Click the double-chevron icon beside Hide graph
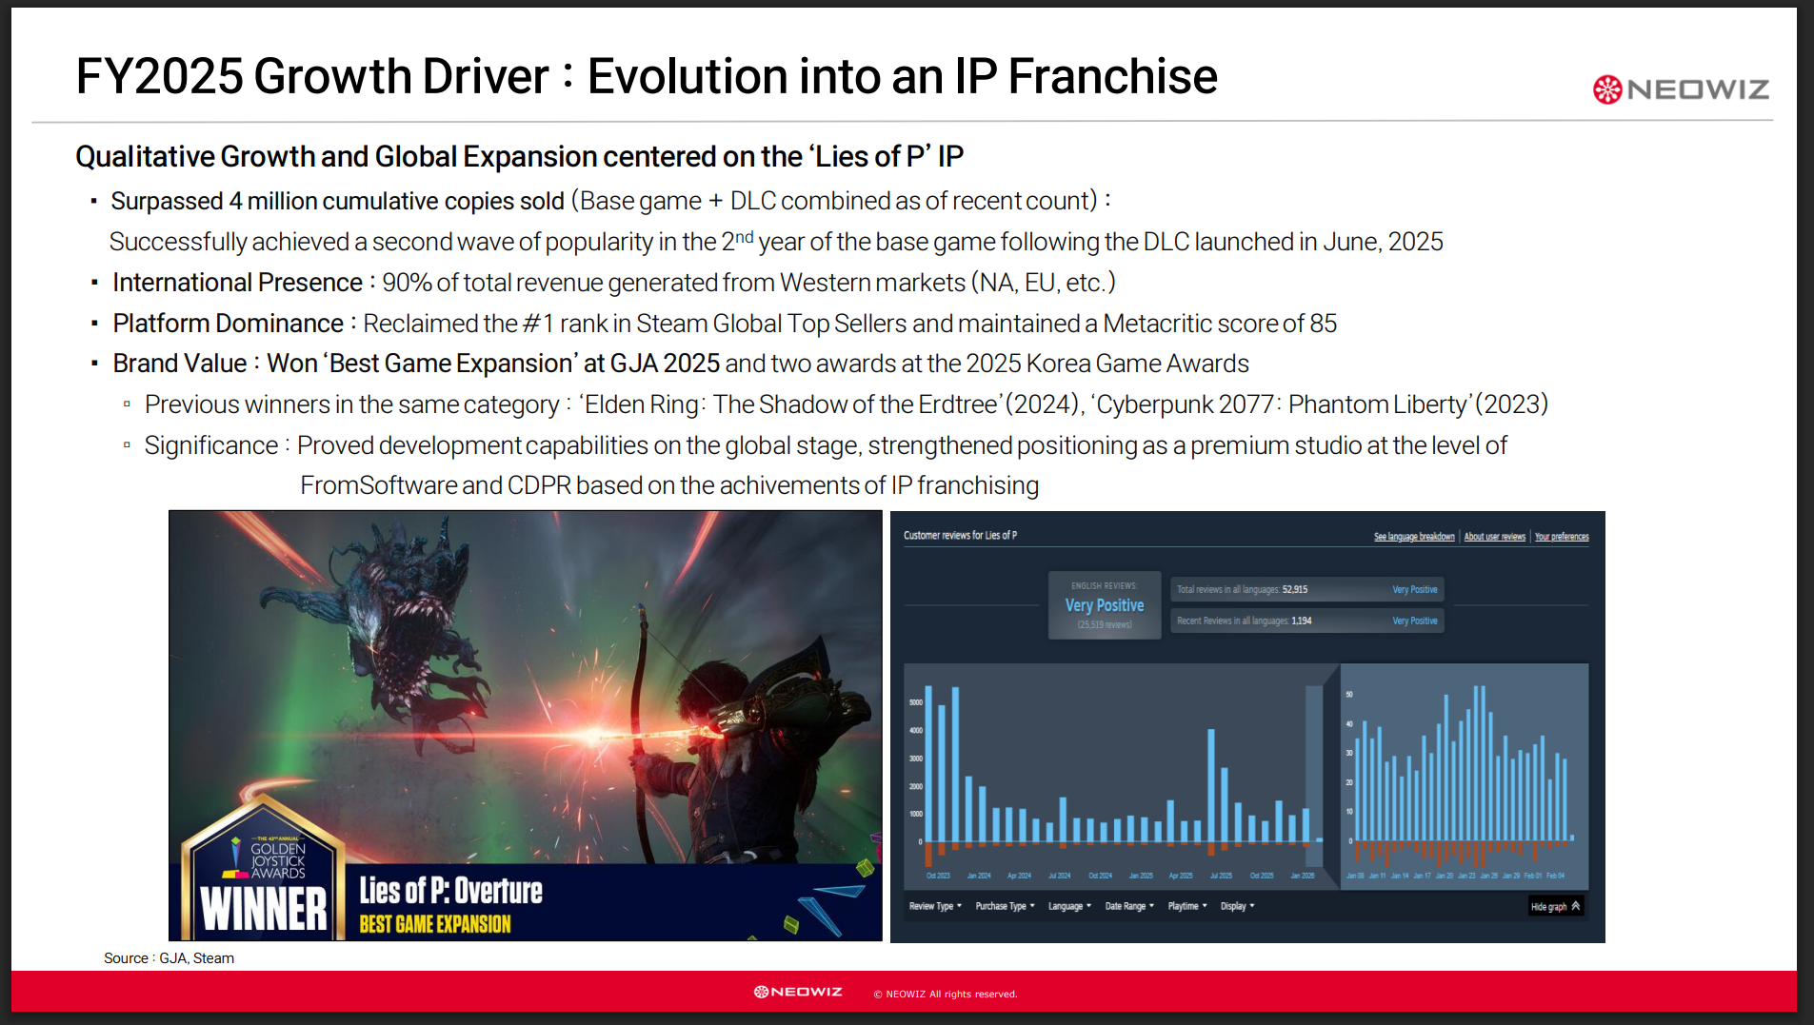The image size is (1814, 1025). 1576,906
